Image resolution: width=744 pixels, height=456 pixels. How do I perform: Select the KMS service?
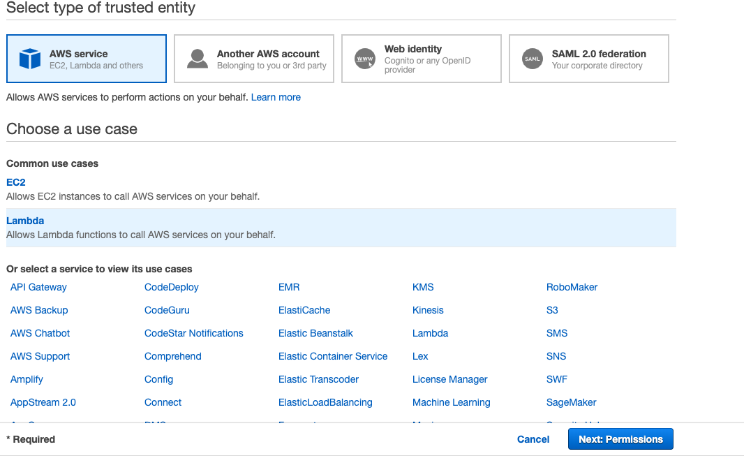[423, 287]
